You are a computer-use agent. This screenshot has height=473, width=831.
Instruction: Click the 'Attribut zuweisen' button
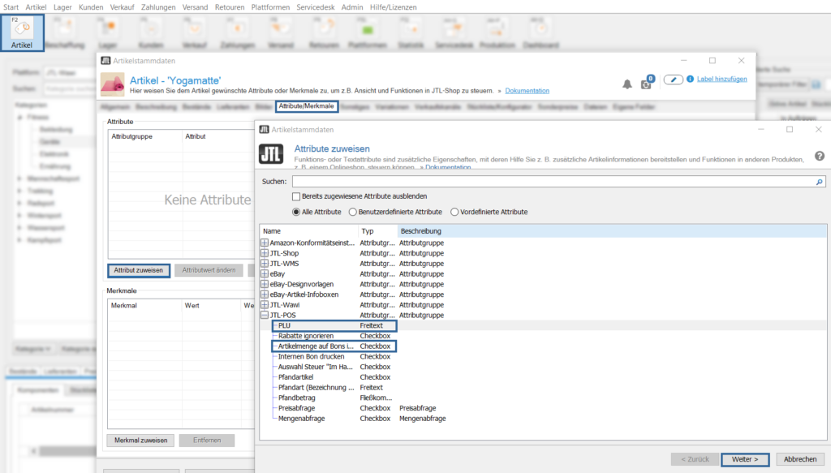pyautogui.click(x=138, y=270)
